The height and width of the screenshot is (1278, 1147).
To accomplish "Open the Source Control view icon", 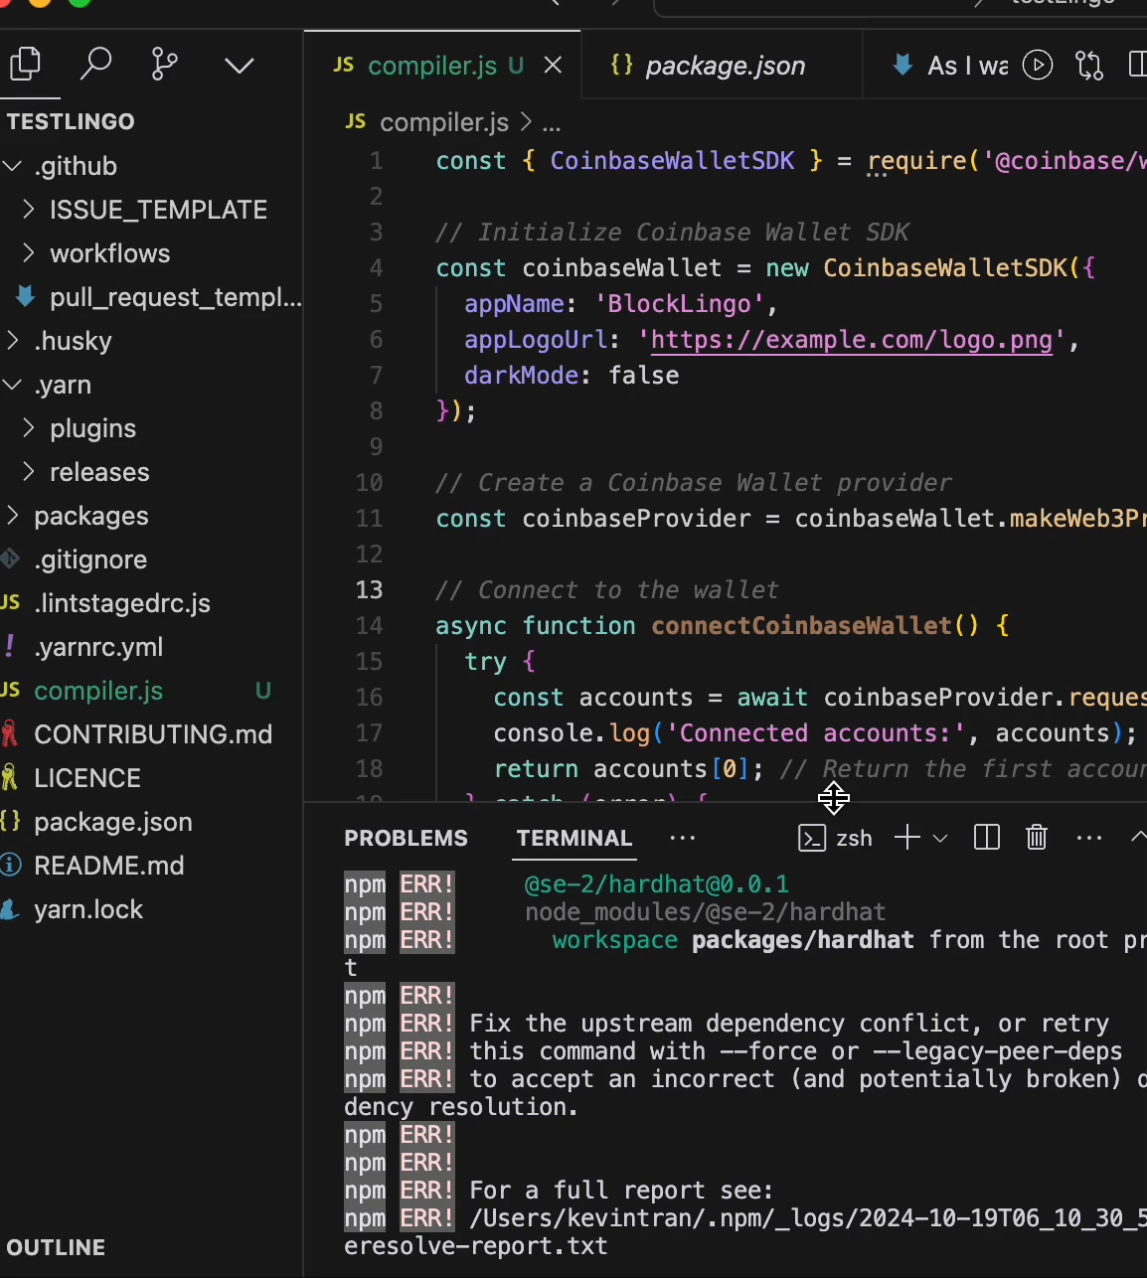I will (x=164, y=65).
